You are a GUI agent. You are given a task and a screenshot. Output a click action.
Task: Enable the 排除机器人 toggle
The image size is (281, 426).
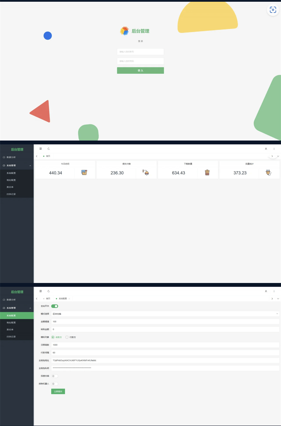[x=55, y=384]
